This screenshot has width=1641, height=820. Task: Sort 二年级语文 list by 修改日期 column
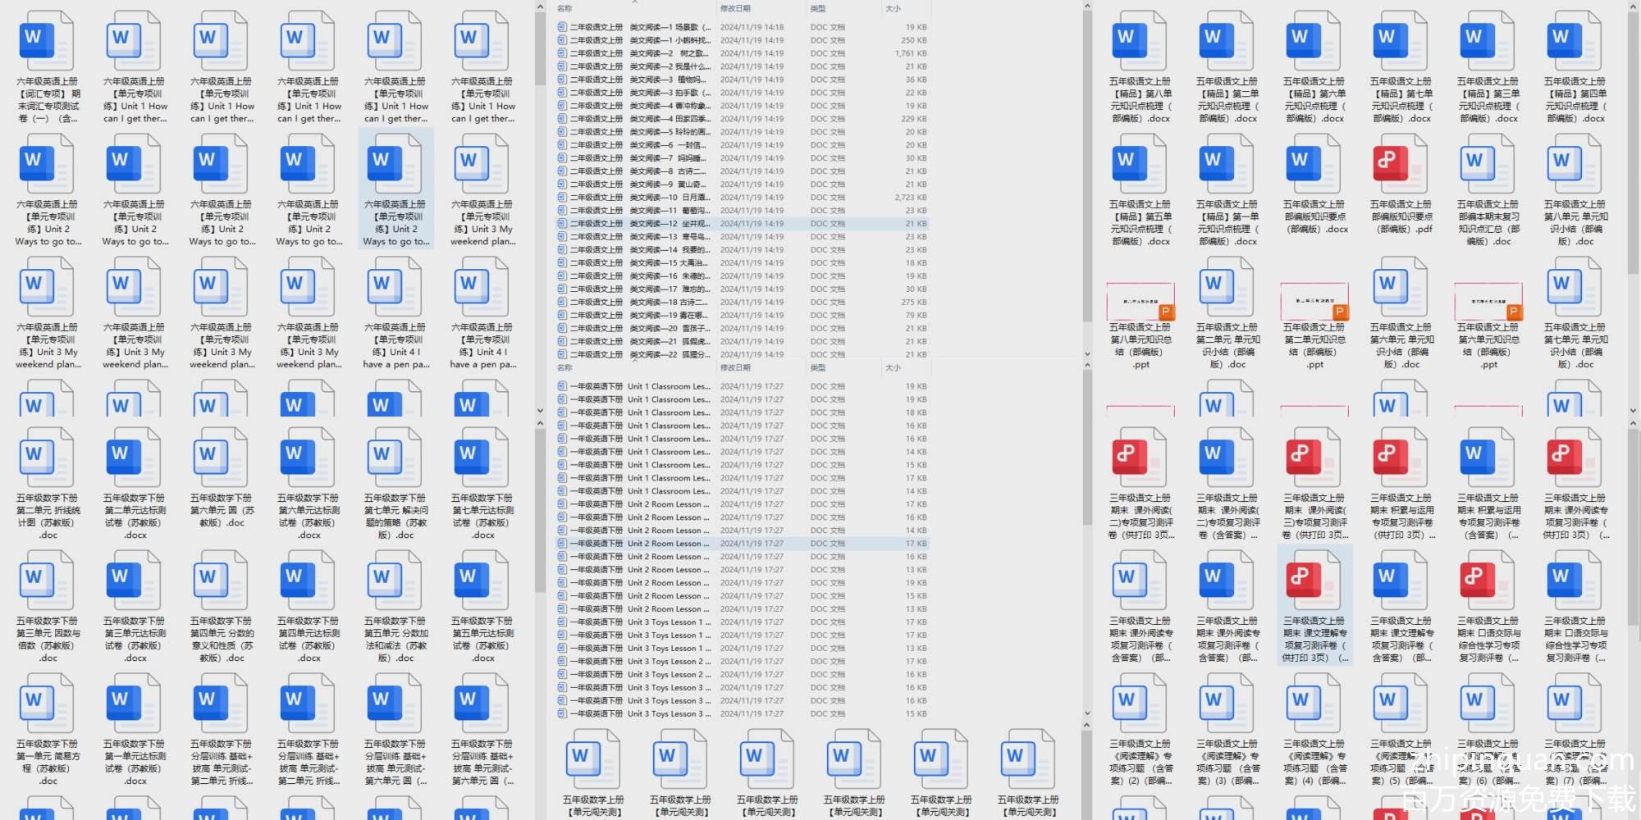coord(735,8)
